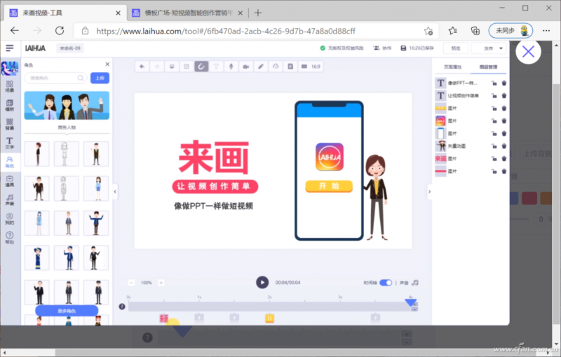Select the 让视频创作简单 layer row
561x357 pixels.
471,96
